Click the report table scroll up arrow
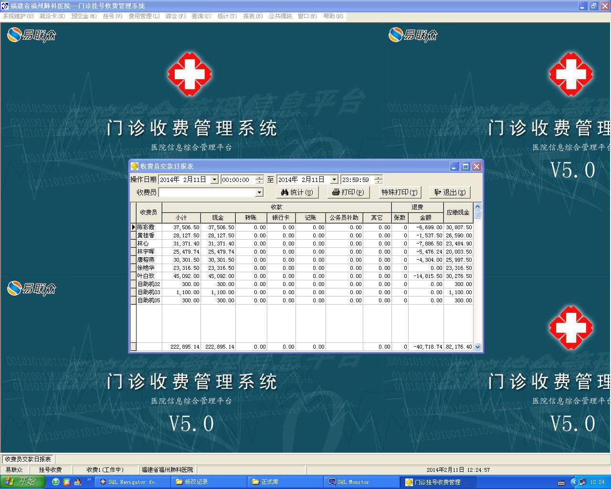 477,206
